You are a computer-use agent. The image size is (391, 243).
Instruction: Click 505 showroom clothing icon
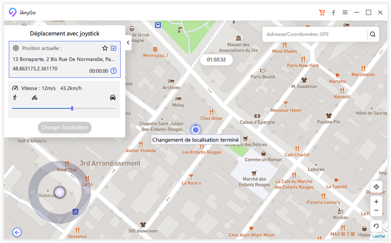coord(143,225)
